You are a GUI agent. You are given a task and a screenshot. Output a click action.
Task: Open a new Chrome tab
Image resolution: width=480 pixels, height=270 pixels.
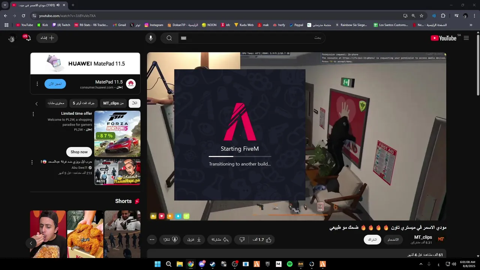pyautogui.click(x=73, y=5)
